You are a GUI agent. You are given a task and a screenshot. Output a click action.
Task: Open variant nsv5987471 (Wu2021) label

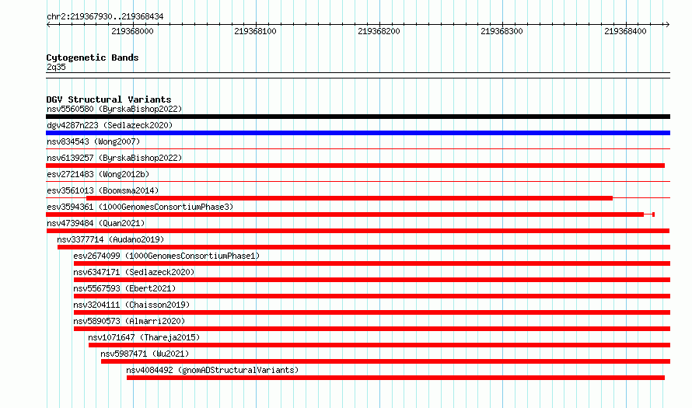(x=145, y=354)
